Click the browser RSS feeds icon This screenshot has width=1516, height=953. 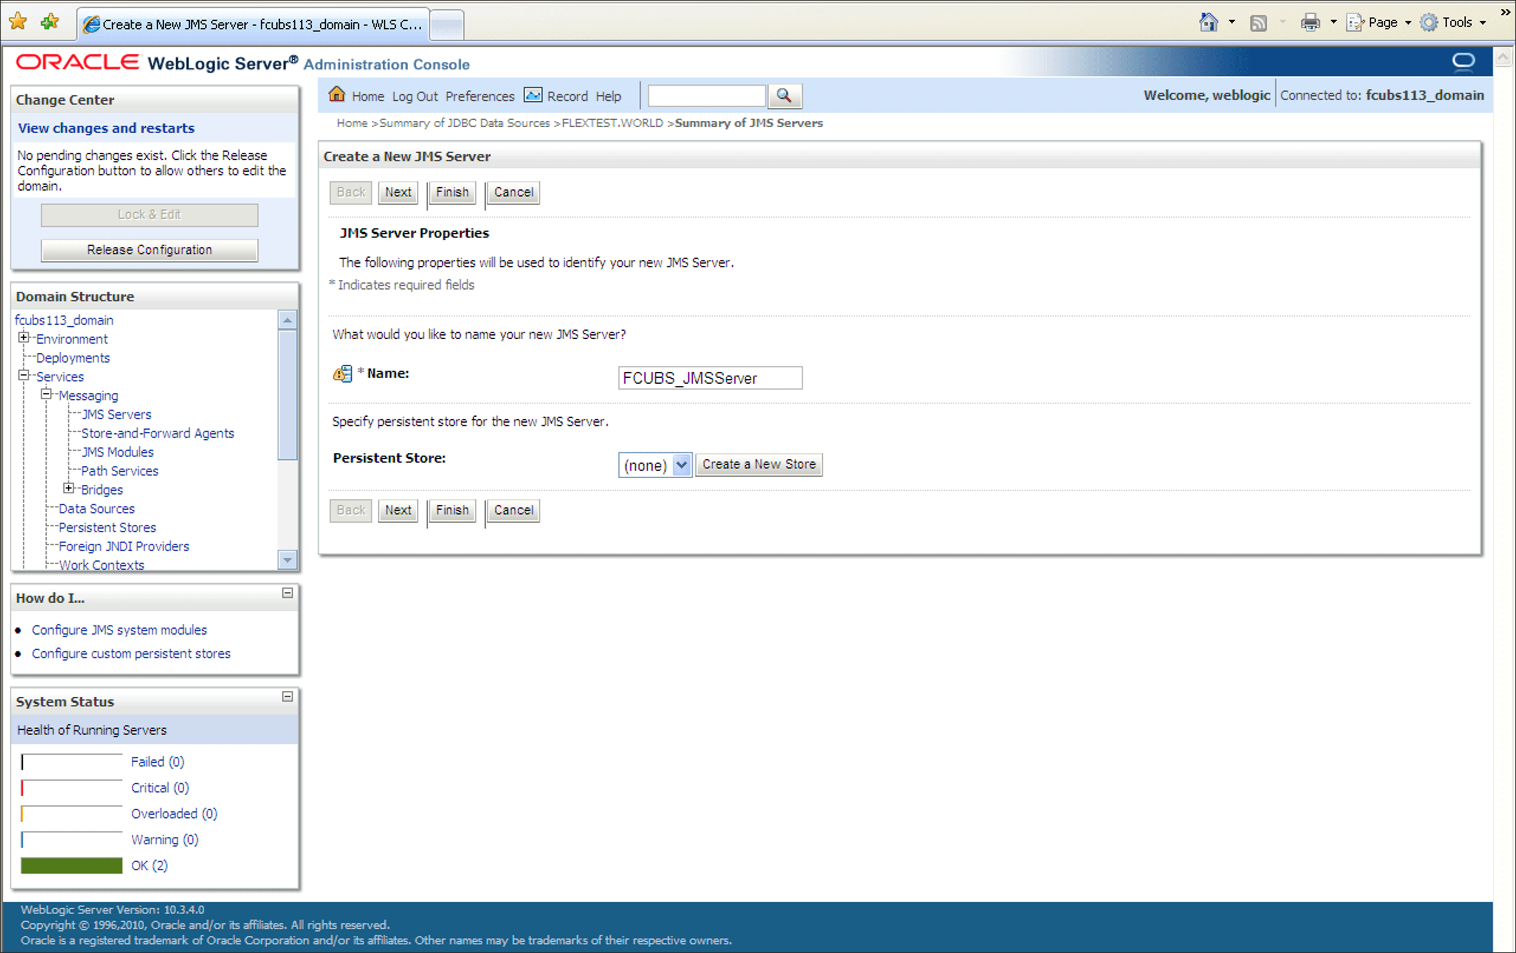tap(1258, 23)
